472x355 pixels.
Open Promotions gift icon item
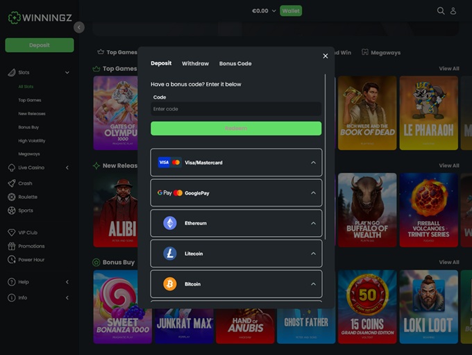[31, 246]
